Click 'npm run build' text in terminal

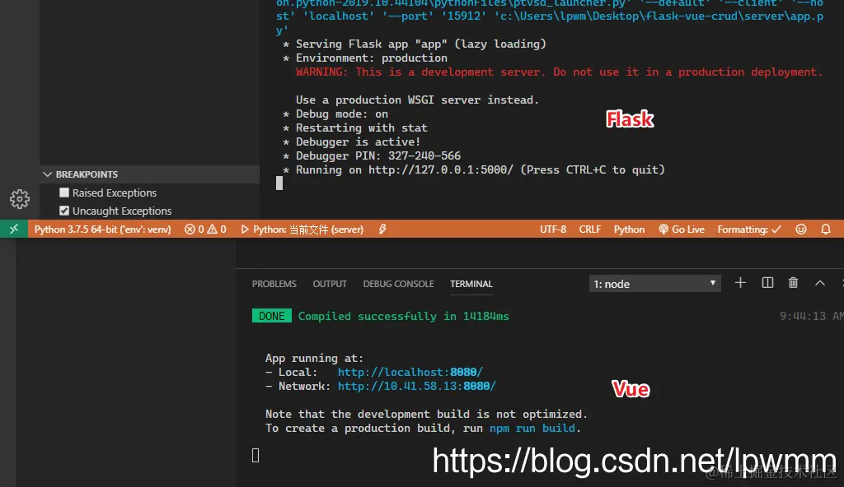click(532, 428)
